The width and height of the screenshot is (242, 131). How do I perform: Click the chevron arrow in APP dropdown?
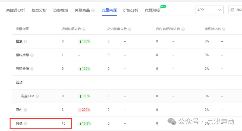220,10
